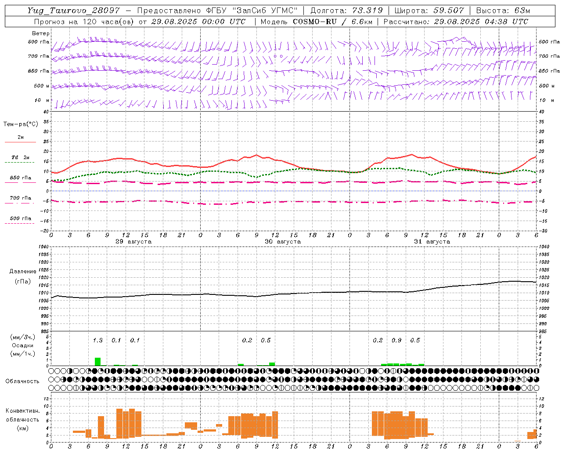
Task: Click the 'Td 2м' dew point legend entry
Action: click(21, 157)
